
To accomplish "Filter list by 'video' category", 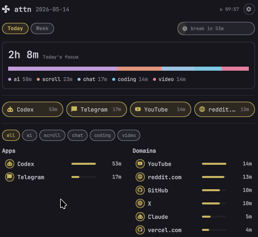I will (x=129, y=135).
